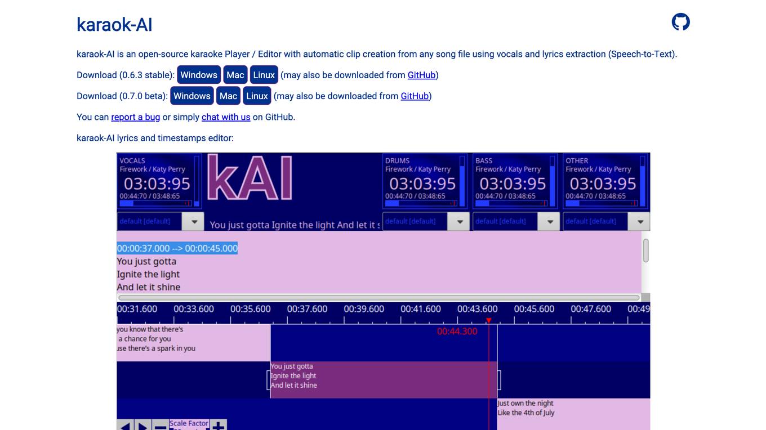Download 0.6.3 stable for Linux
766x430 pixels.
264,75
